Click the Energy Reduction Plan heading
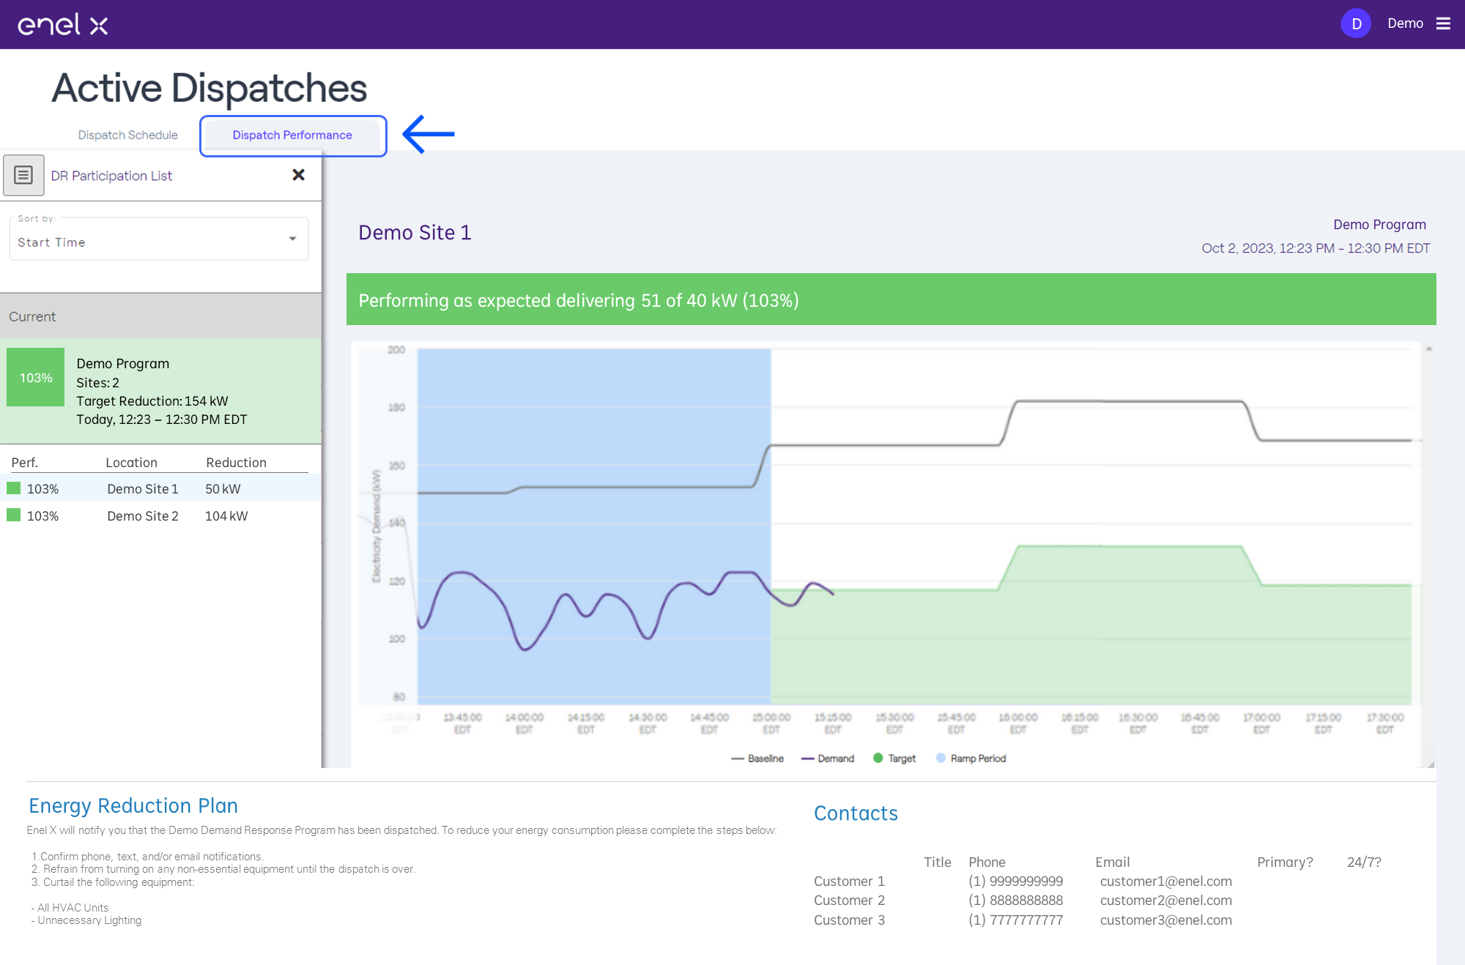 (133, 805)
